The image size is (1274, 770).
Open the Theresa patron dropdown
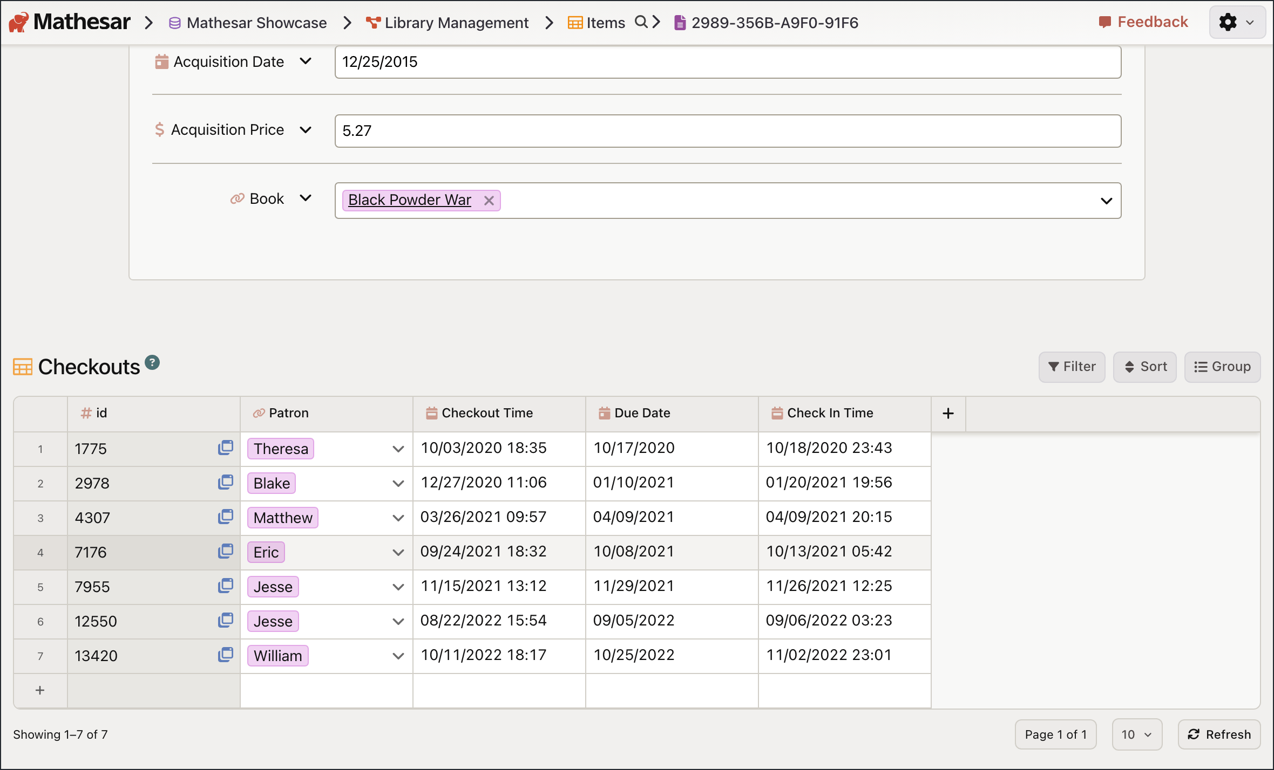pos(398,449)
